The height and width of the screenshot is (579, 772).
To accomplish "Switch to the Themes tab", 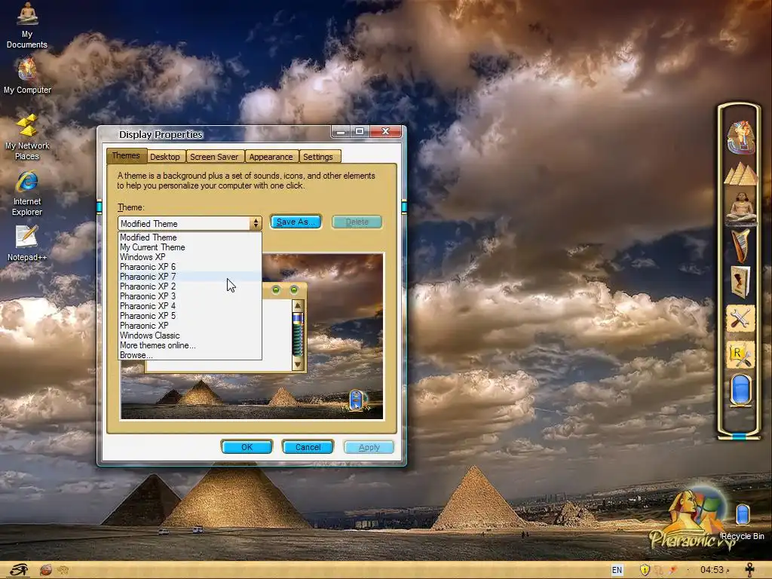I will point(126,155).
